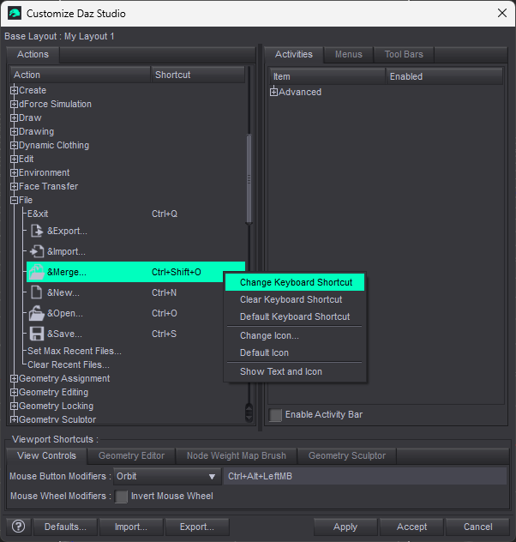
Task: Click the help question mark icon
Action: coord(19,527)
